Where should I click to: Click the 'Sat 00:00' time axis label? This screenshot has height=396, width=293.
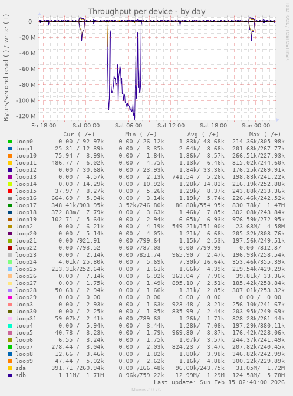pyautogui.click(x=86, y=126)
